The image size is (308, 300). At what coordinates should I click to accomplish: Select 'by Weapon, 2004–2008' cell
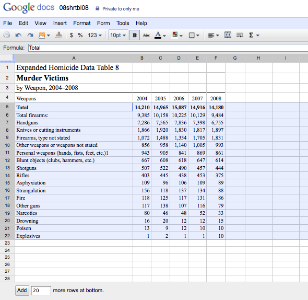74,88
